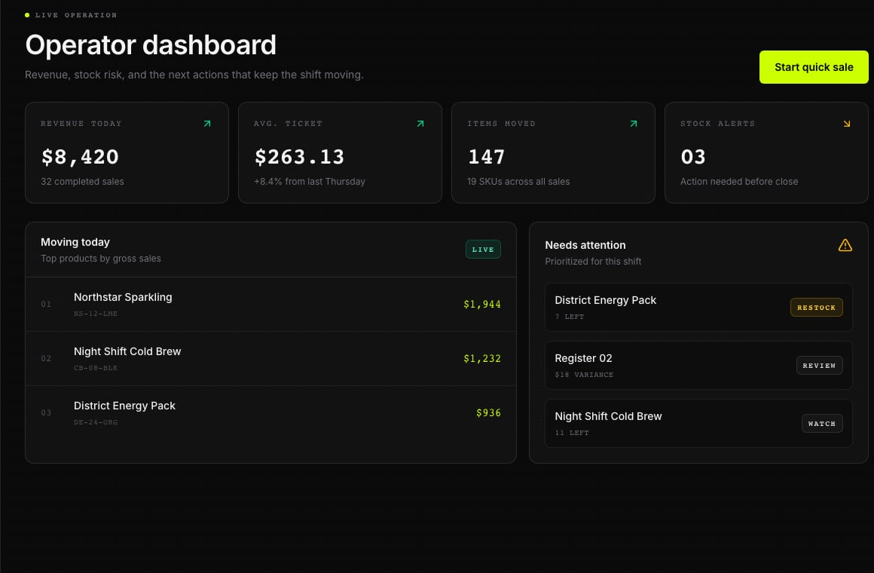Click the REVIEW tag for Register 02
Screen dimensions: 874x573
(819, 366)
